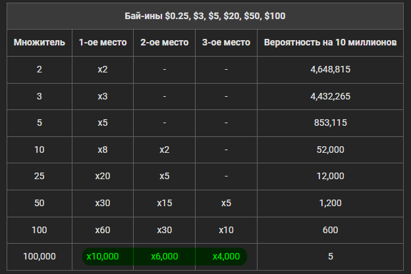
Task: Click the x15 second place prize
Action: [165, 203]
